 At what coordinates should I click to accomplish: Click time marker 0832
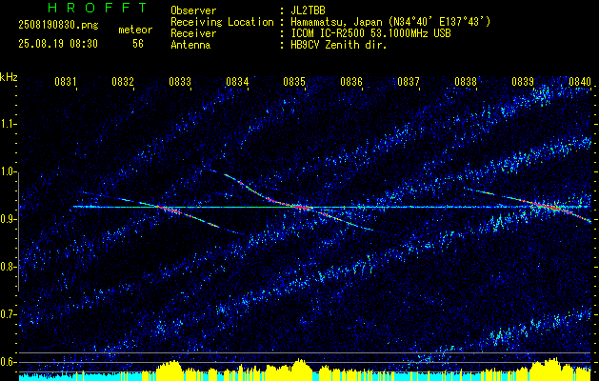point(123,82)
